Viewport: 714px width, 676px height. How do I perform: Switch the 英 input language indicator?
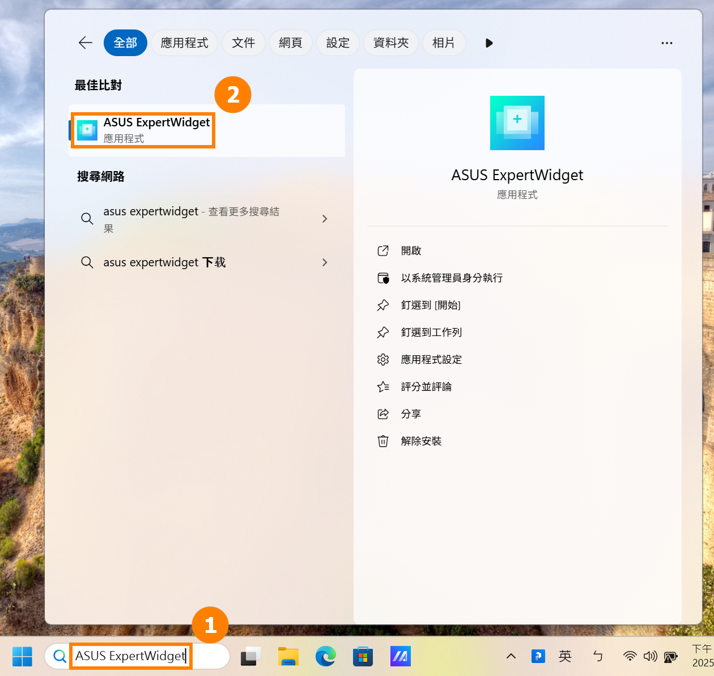(x=565, y=656)
